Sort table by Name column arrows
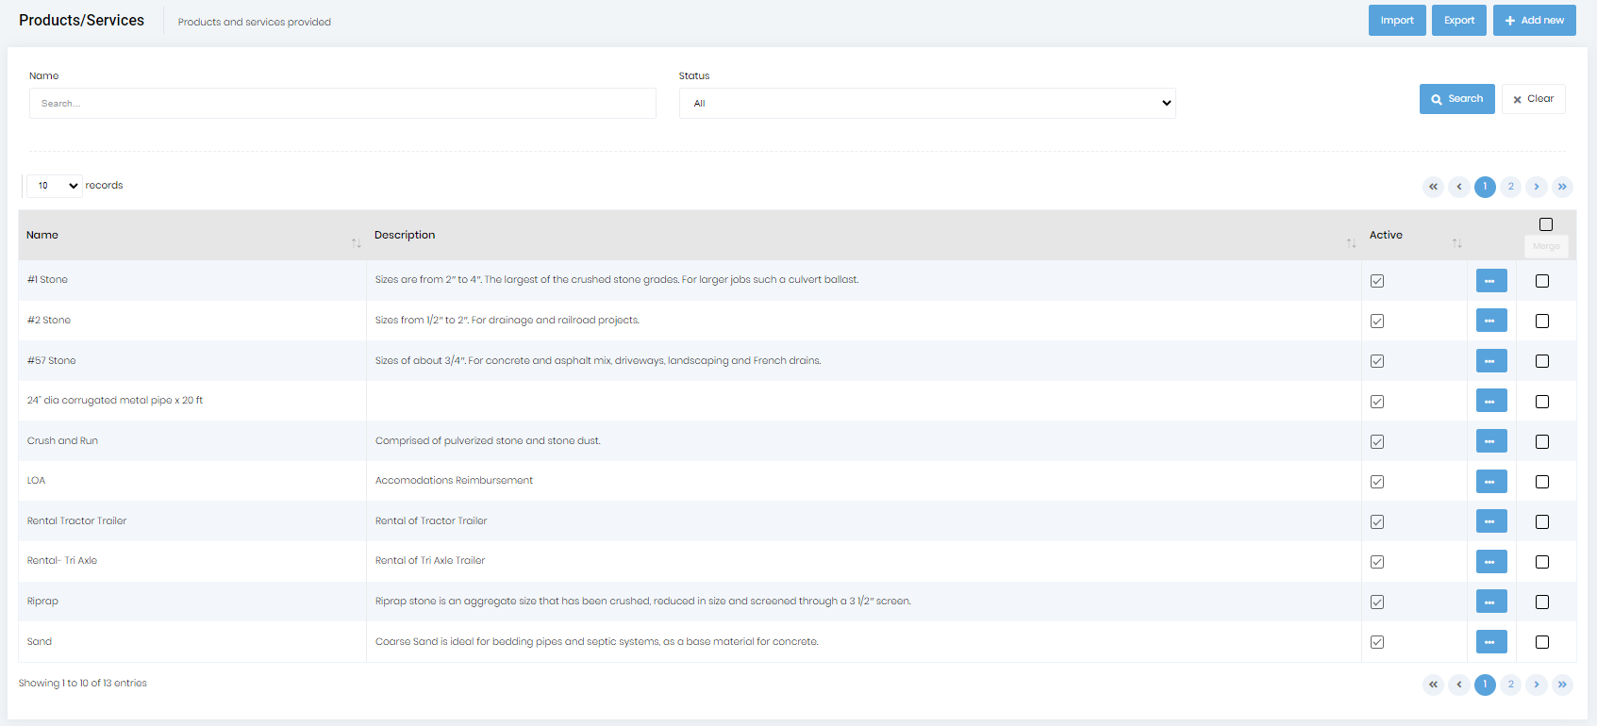The height and width of the screenshot is (726, 1597). [x=356, y=243]
